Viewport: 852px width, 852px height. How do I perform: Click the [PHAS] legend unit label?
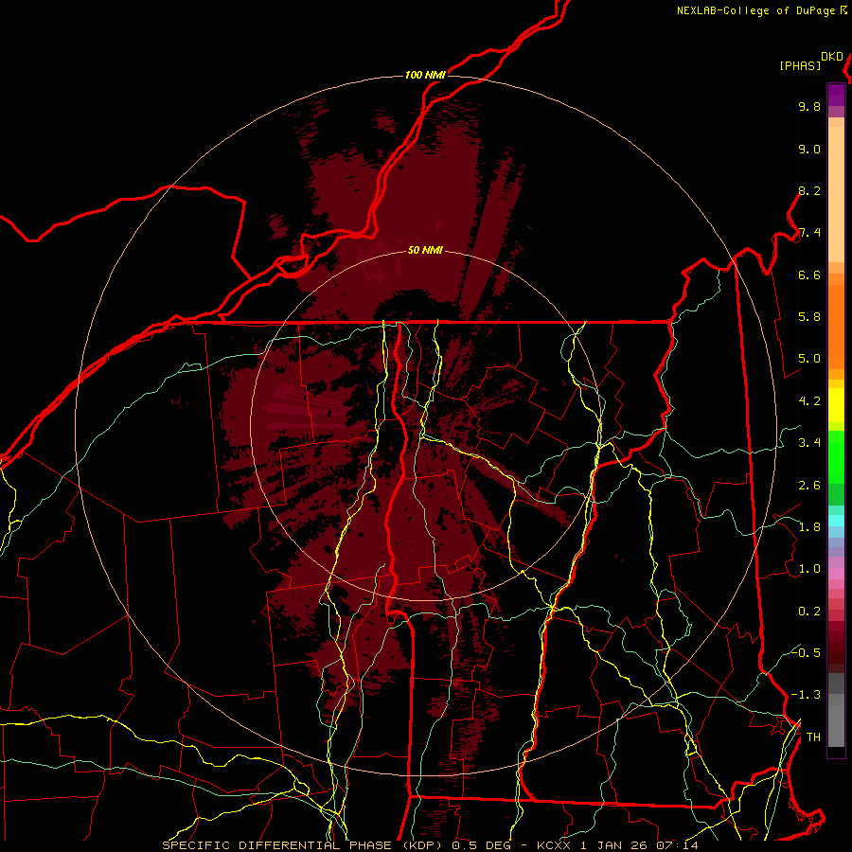[x=800, y=65]
